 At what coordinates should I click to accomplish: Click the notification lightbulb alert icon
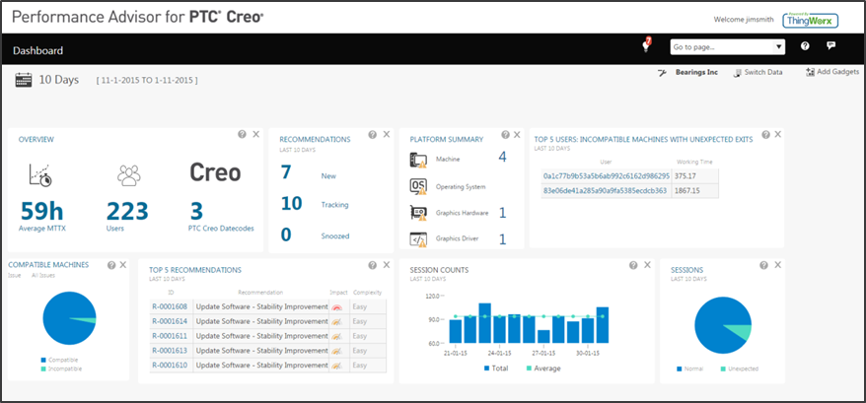[x=647, y=45]
